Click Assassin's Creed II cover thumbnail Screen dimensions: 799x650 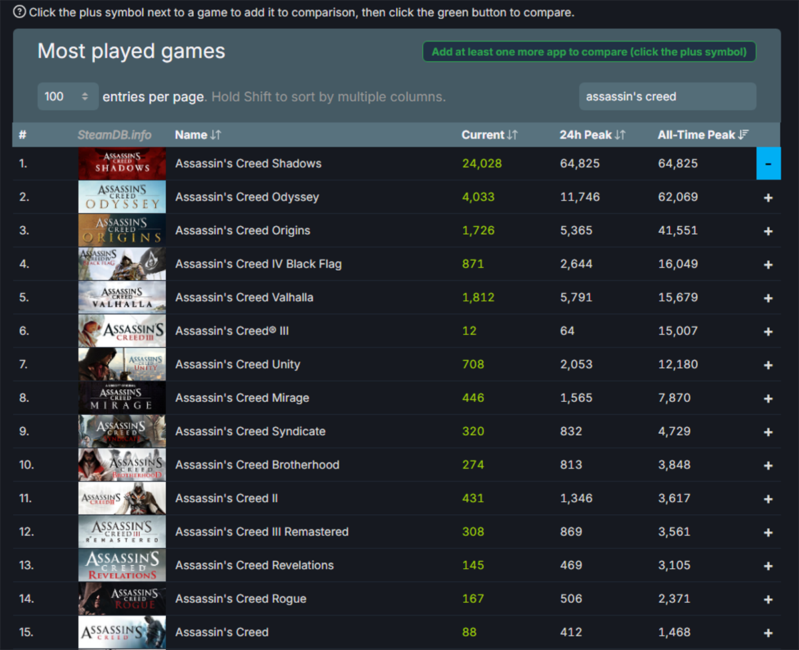122,498
